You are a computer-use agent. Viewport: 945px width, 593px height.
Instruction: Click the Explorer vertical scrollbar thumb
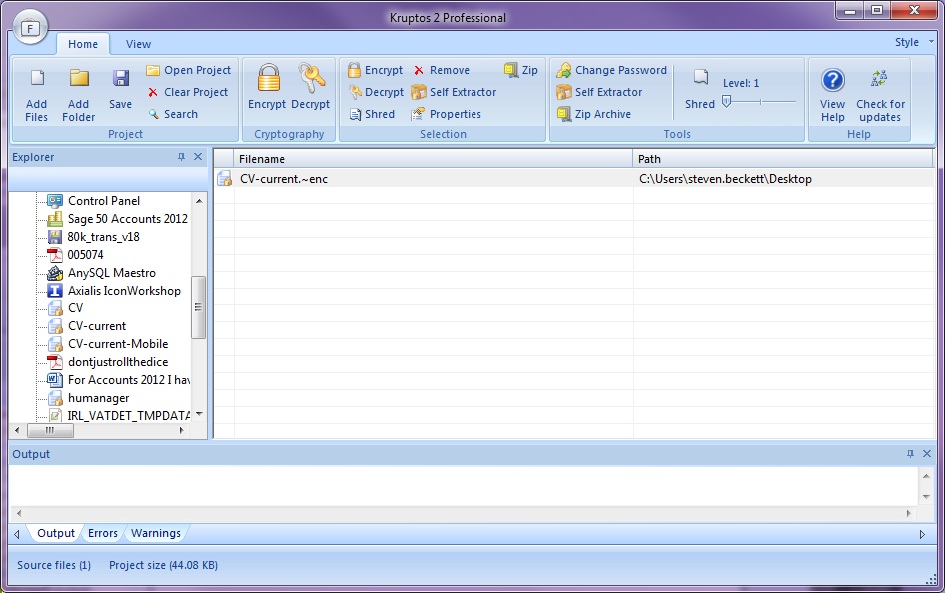pos(198,307)
